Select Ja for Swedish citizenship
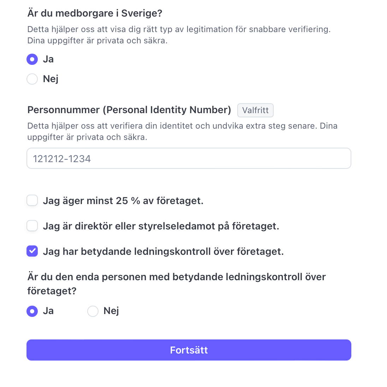Screen dimensions: 387x387 [32, 59]
